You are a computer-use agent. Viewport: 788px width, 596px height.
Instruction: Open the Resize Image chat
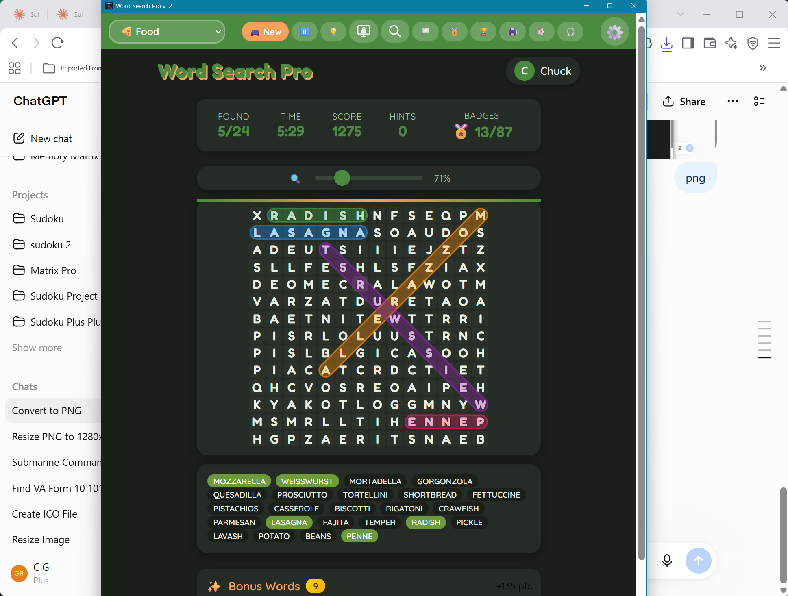(x=41, y=539)
